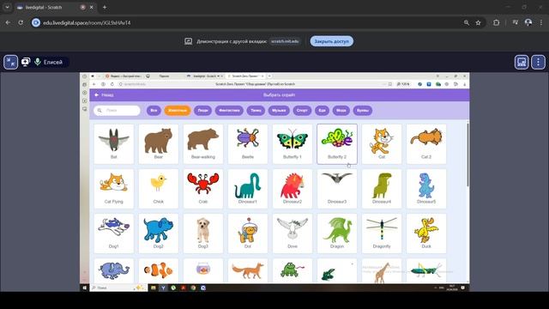Choose the blue elephant sprite
The image size is (549, 309).
tap(114, 271)
